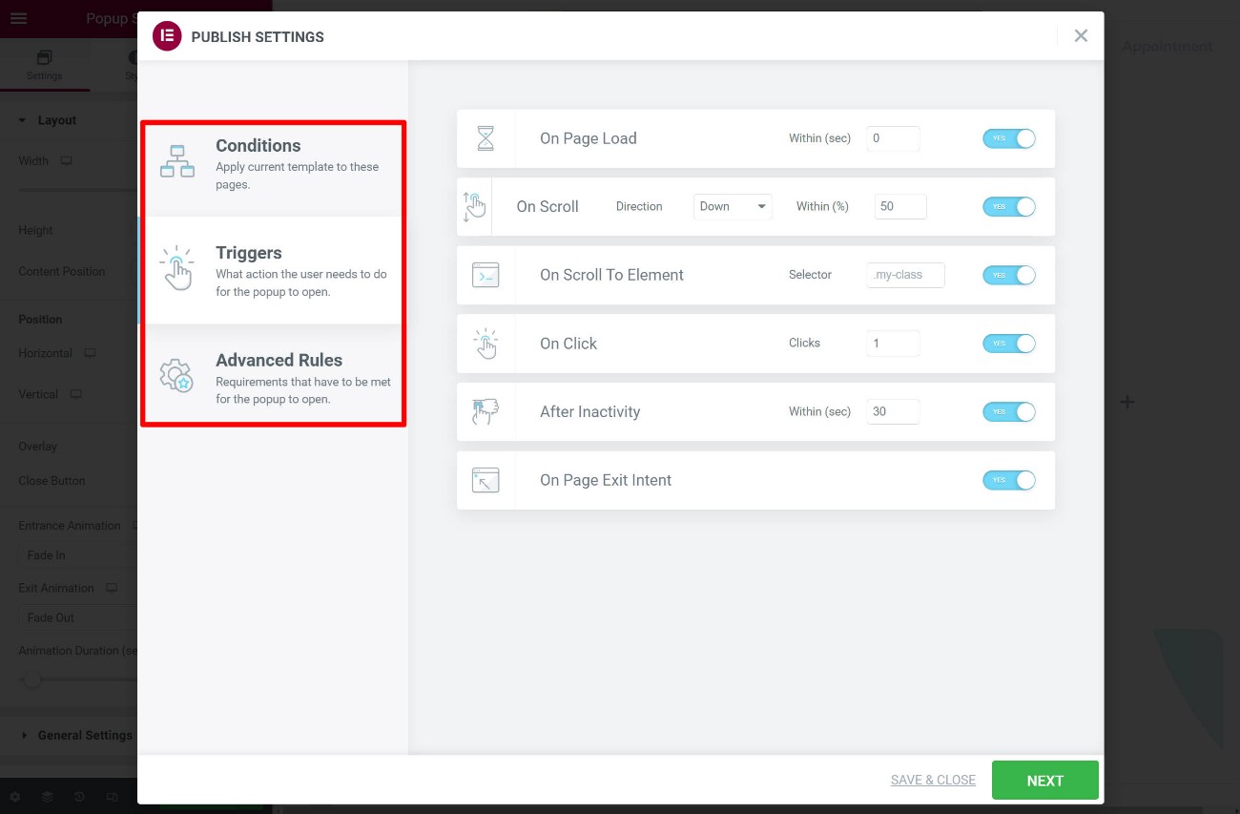Screen dimensions: 1240x814
Task: Click the navigator layers icon in bottom bar
Action: (x=47, y=797)
